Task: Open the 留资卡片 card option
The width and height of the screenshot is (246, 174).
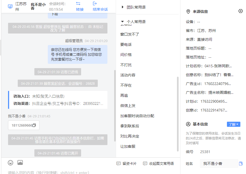Action: (126, 164)
